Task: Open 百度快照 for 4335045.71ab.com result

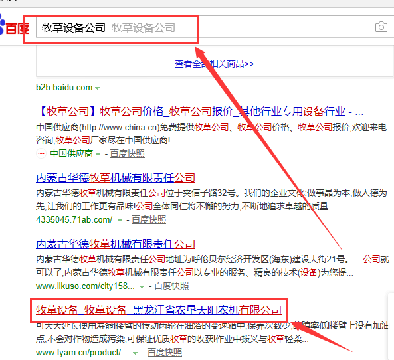Action: tap(149, 220)
